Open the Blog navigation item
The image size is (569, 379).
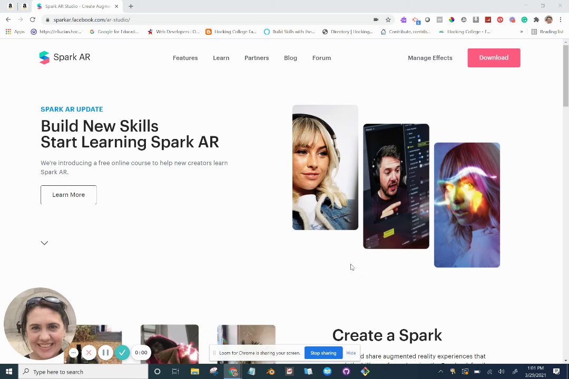[290, 58]
